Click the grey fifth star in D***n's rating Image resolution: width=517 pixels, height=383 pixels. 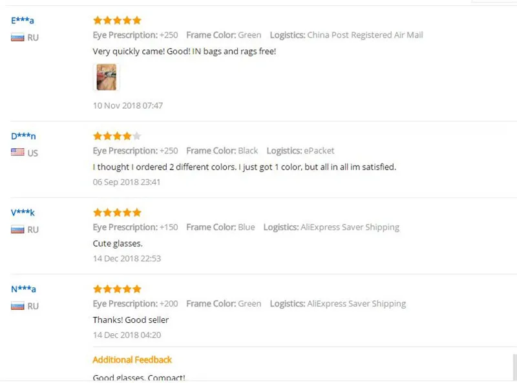(x=137, y=136)
